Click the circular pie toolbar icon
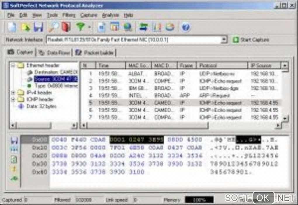This screenshot has height=205, width=298. (170, 27)
